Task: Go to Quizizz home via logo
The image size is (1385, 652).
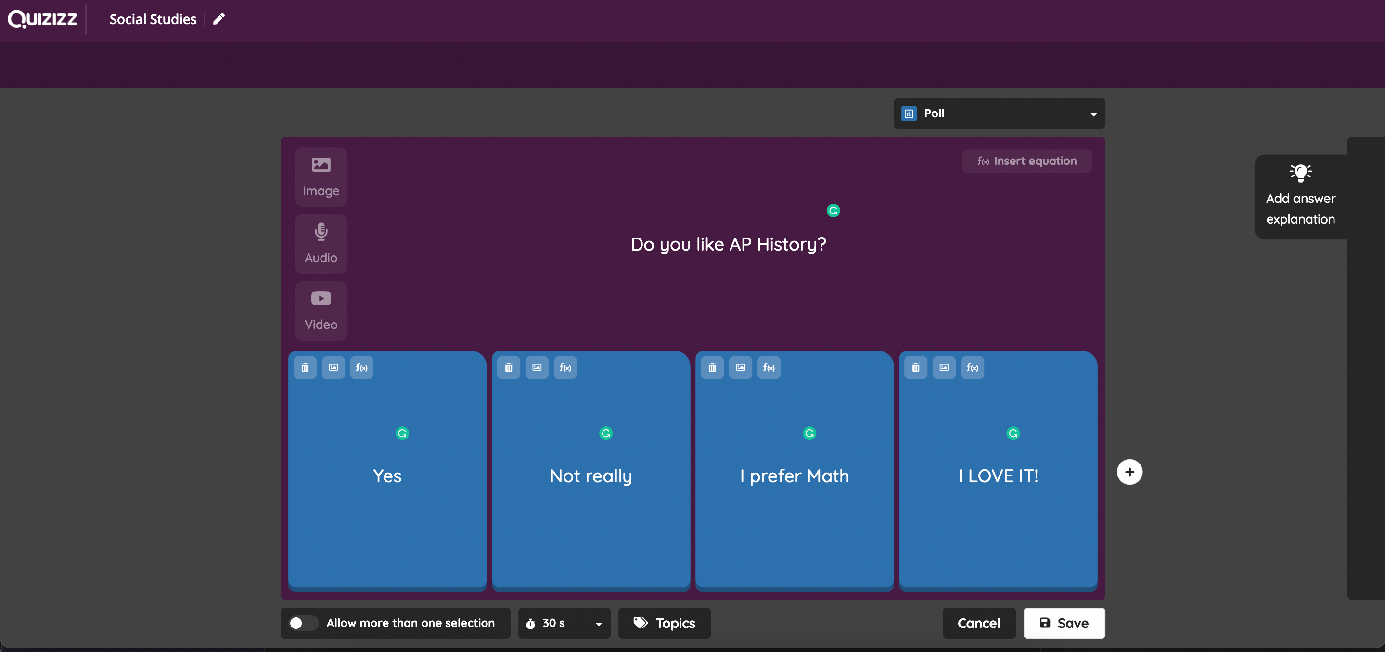Action: (x=42, y=19)
